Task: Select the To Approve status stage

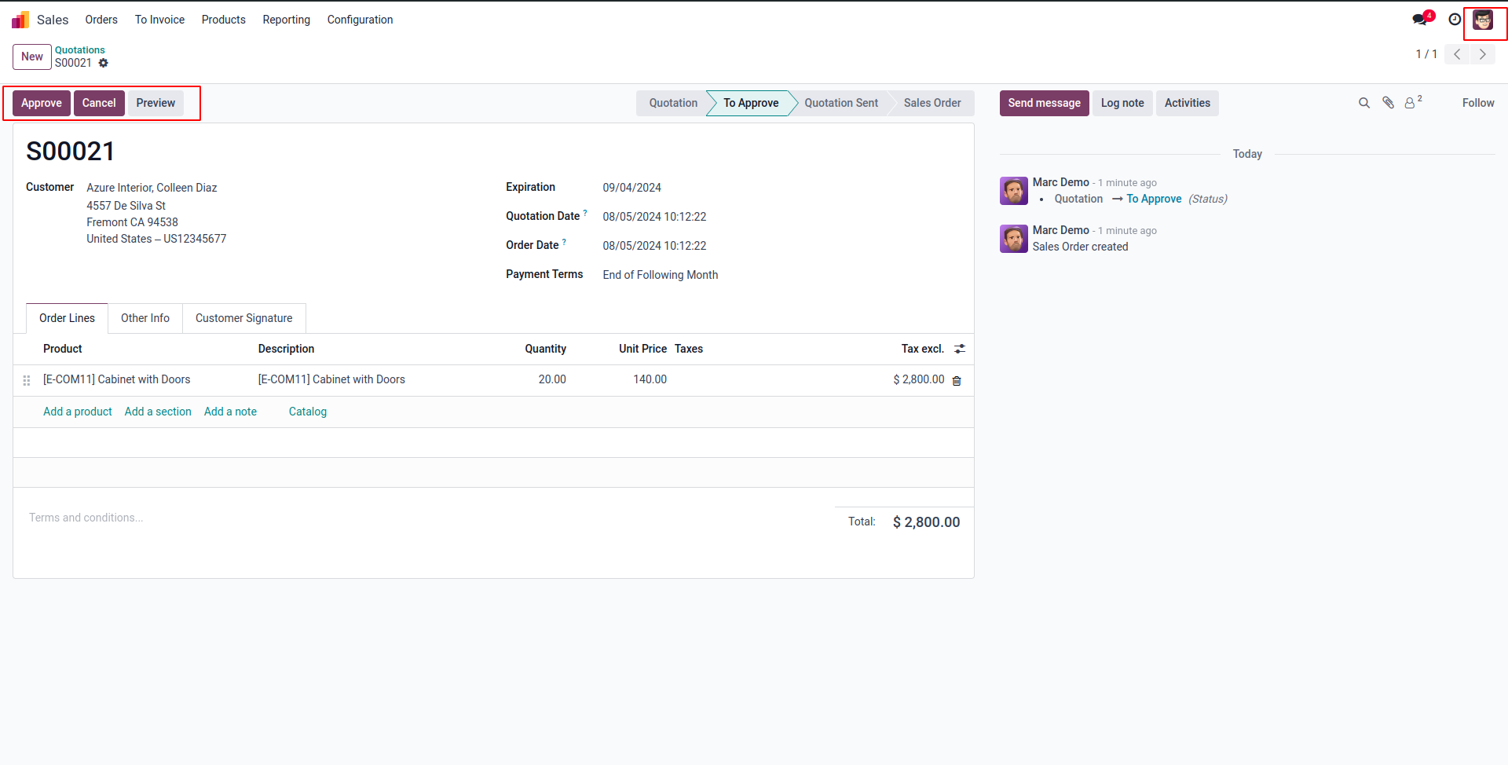Action: (751, 103)
